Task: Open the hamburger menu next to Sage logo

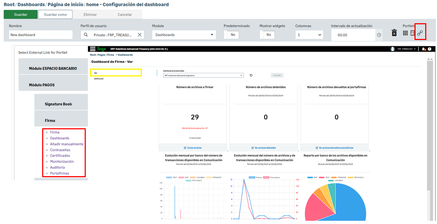Action: 93,49
